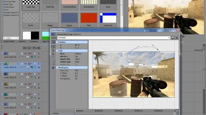Select the Anchor Deletion pen tool
This screenshot has width=206, height=115.
coord(53,54)
